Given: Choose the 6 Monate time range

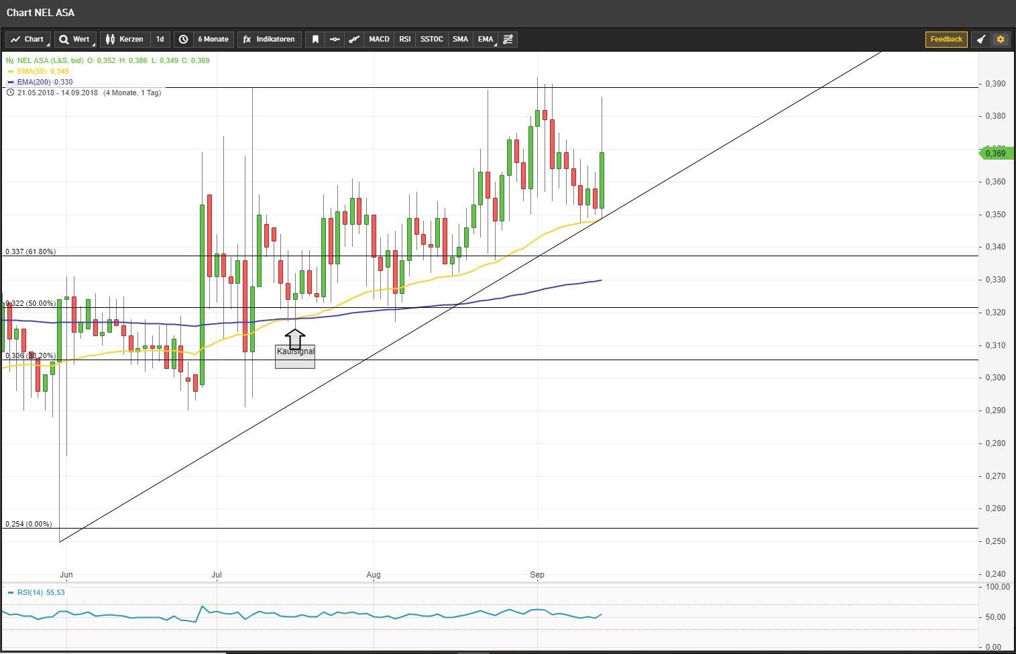Looking at the screenshot, I should [213, 40].
